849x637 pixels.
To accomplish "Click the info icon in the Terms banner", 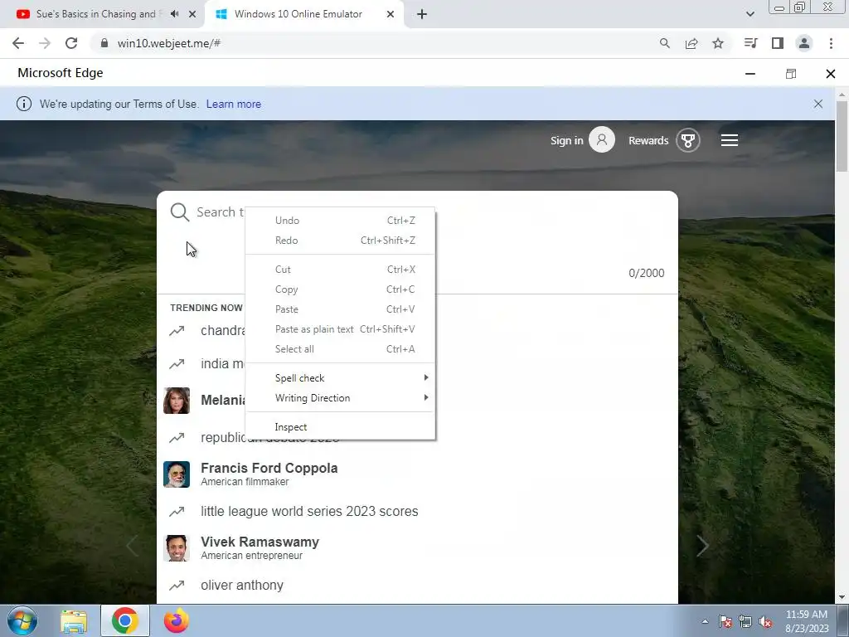I will [24, 104].
